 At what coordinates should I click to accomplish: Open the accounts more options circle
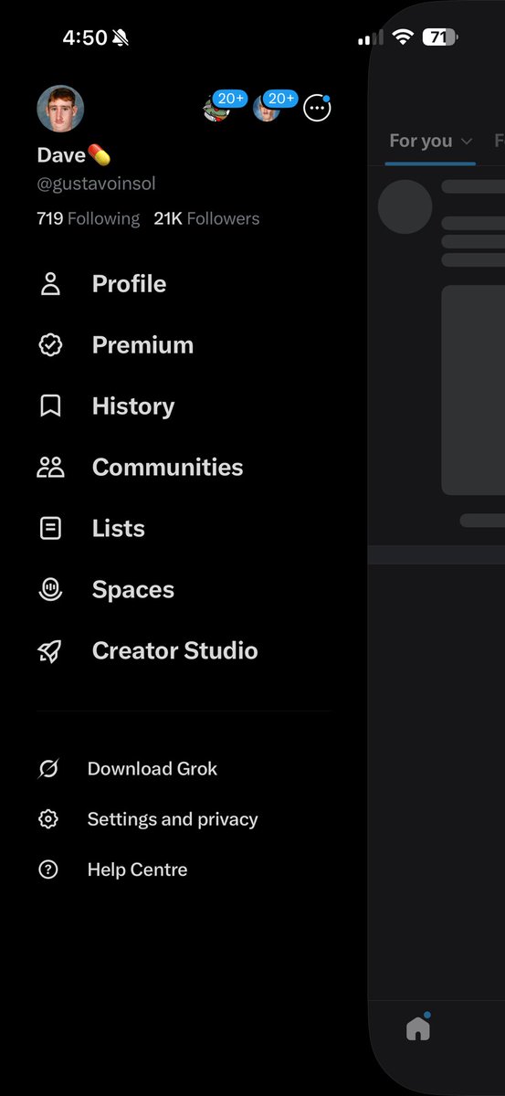[317, 108]
